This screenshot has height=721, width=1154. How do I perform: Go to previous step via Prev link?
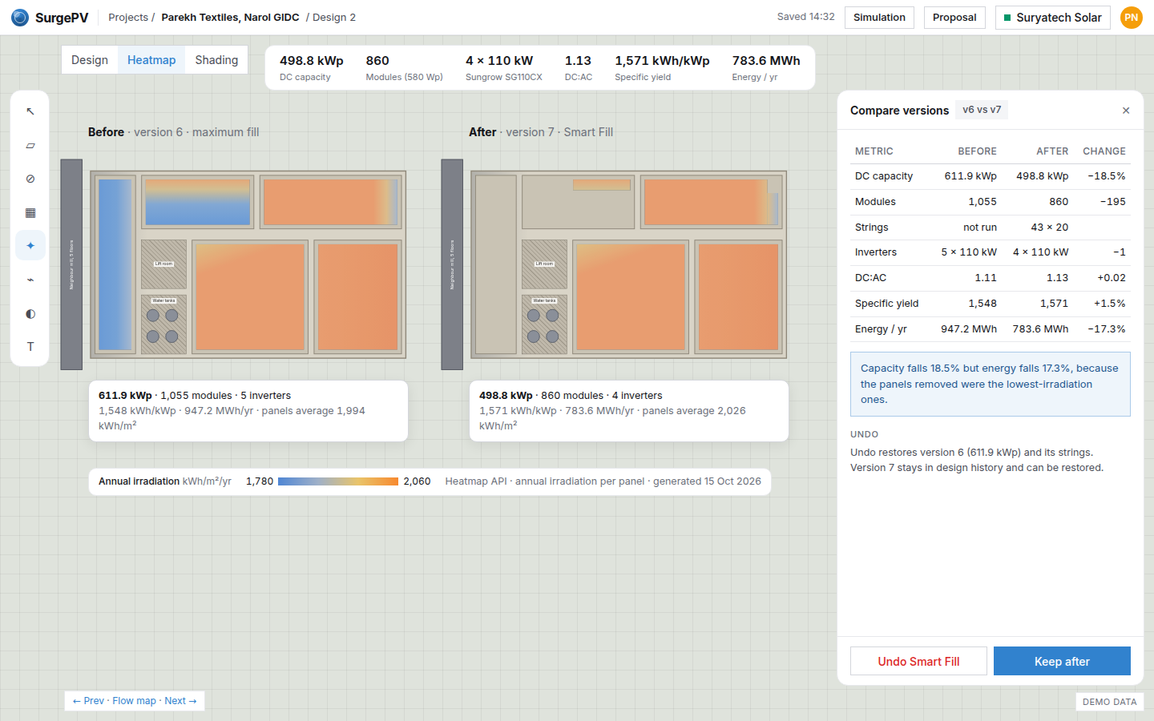88,701
